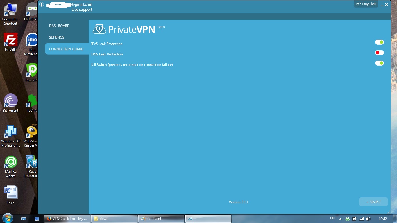This screenshot has height=223, width=397.
Task: Click the window resize grip of PrivateVPN
Action: 389,212
